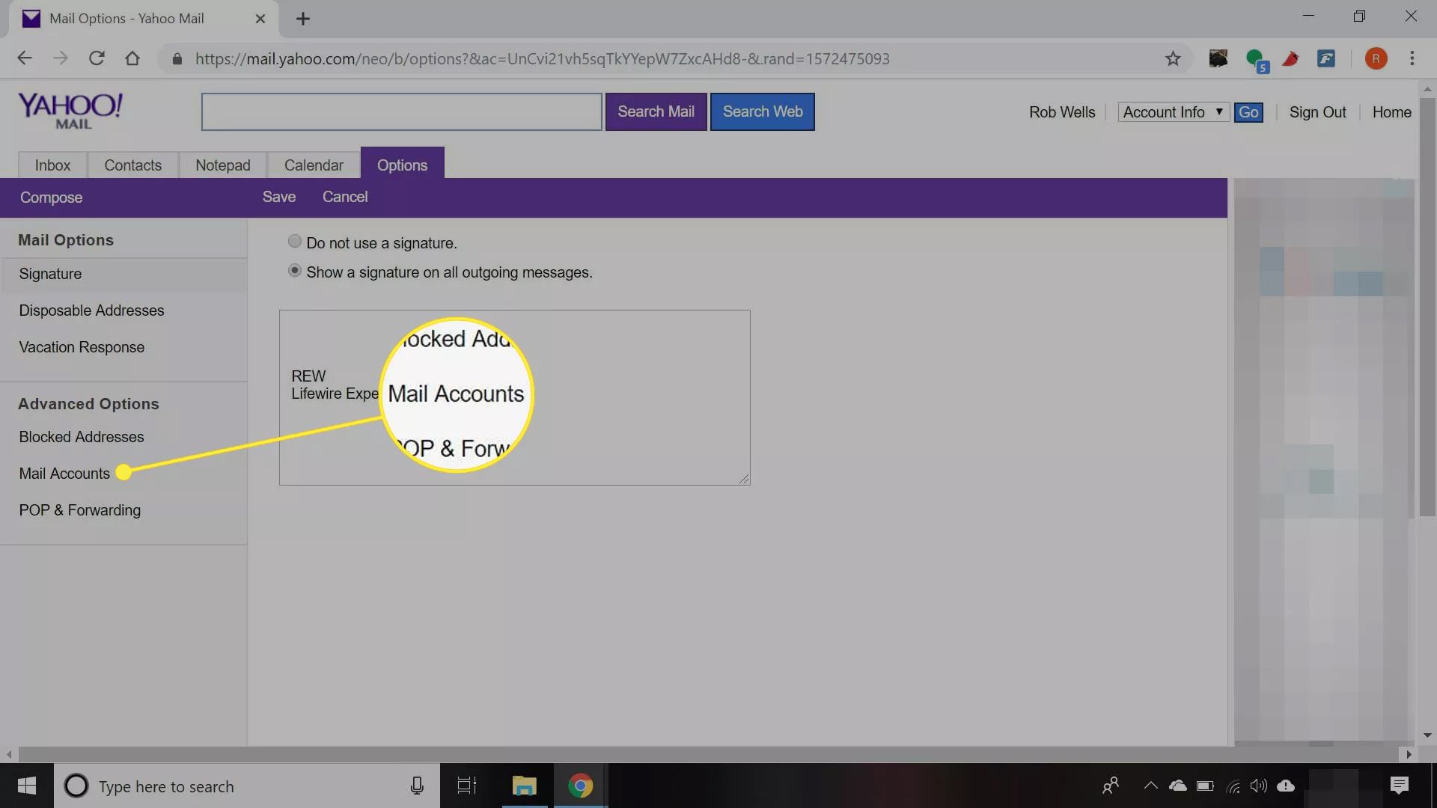Click the OneDrive cloud tray icon

[1178, 786]
